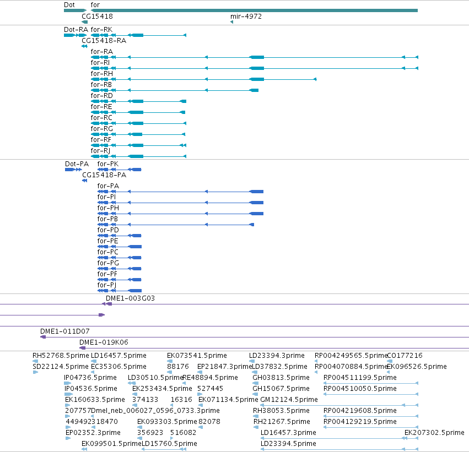Click the for-PB protein label
The width and height of the screenshot is (469, 452).
[x=107, y=219]
